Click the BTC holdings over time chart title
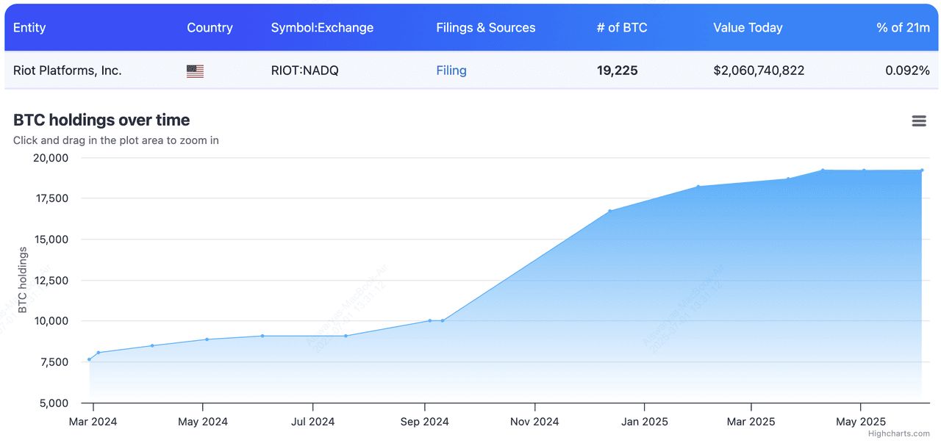The image size is (941, 443). pyautogui.click(x=101, y=120)
